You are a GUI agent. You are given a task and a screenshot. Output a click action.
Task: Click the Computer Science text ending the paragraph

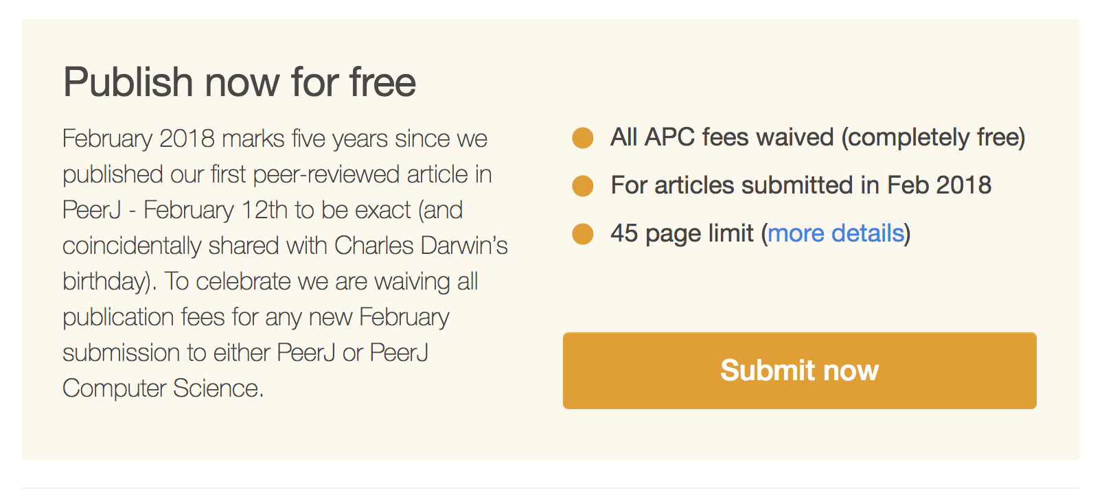[163, 388]
